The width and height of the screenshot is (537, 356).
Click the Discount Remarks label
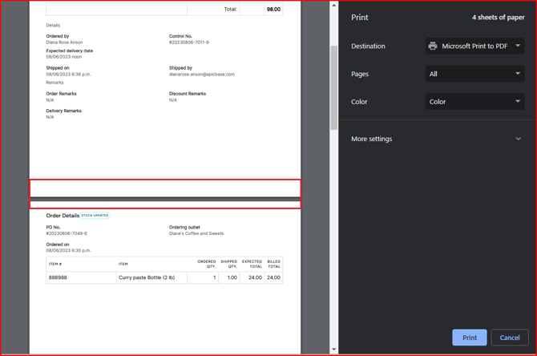click(188, 94)
